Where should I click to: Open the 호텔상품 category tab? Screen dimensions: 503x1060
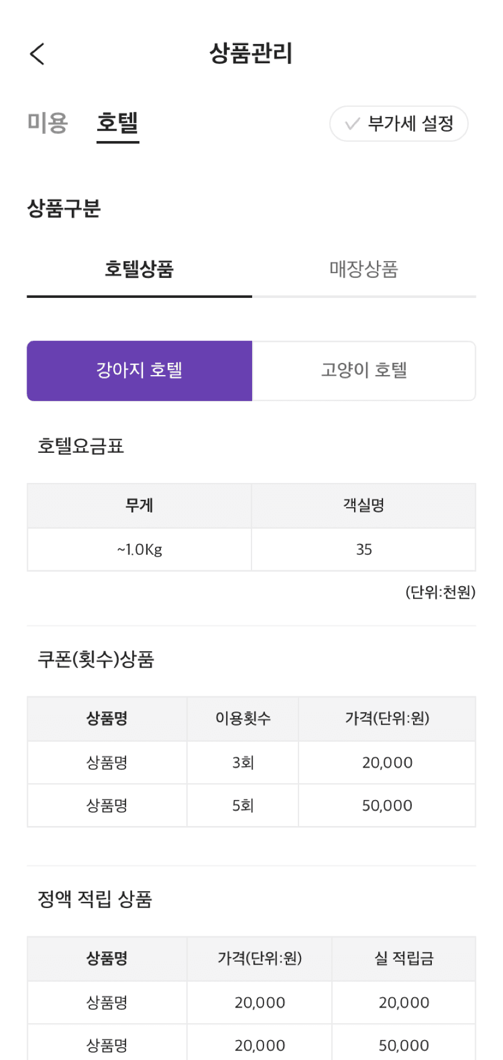[139, 269]
